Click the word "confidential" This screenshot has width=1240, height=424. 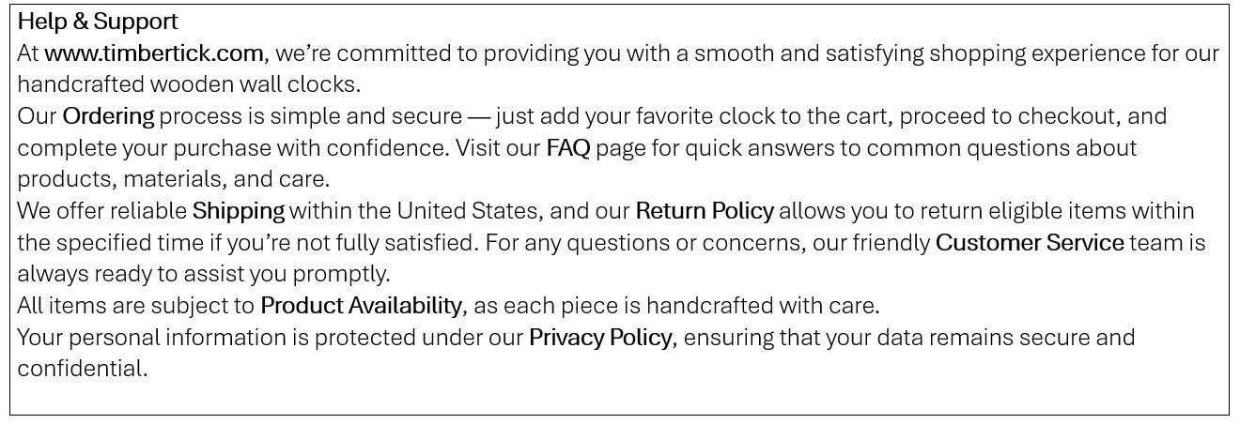[82, 369]
